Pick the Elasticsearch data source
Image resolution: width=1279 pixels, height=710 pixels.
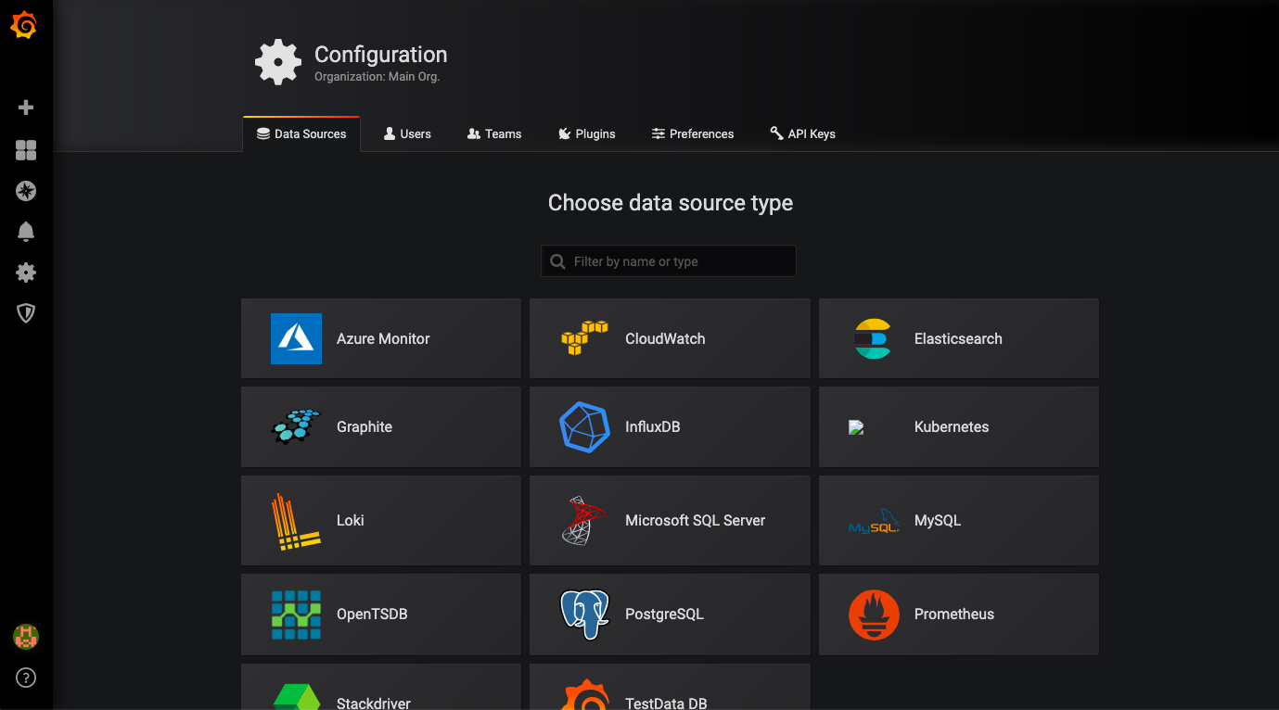point(958,339)
